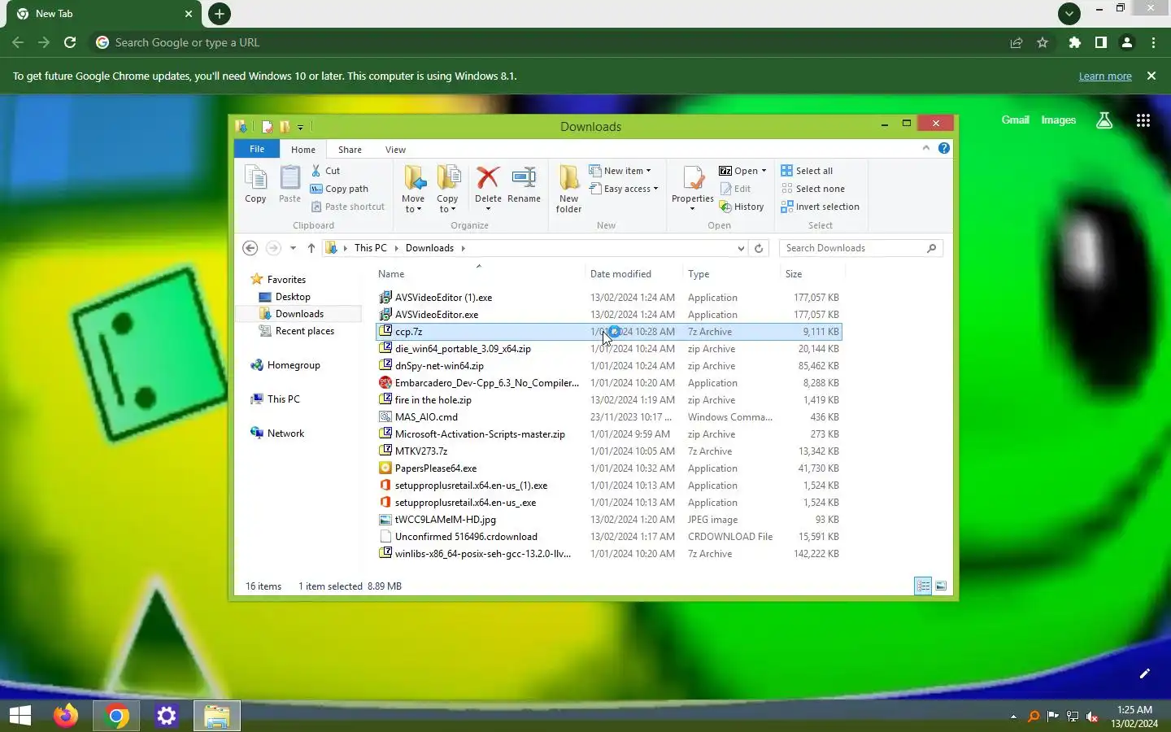Go back using Explorer's back arrow

(250, 248)
